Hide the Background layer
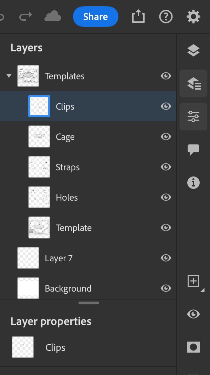 coord(166,288)
